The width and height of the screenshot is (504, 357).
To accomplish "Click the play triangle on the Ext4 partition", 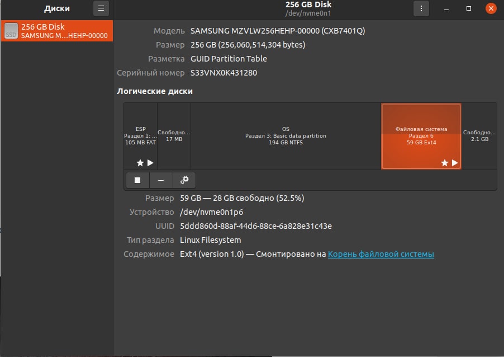I will 455,163.
